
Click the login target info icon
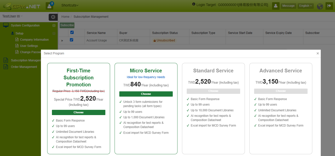click(x=194, y=4)
